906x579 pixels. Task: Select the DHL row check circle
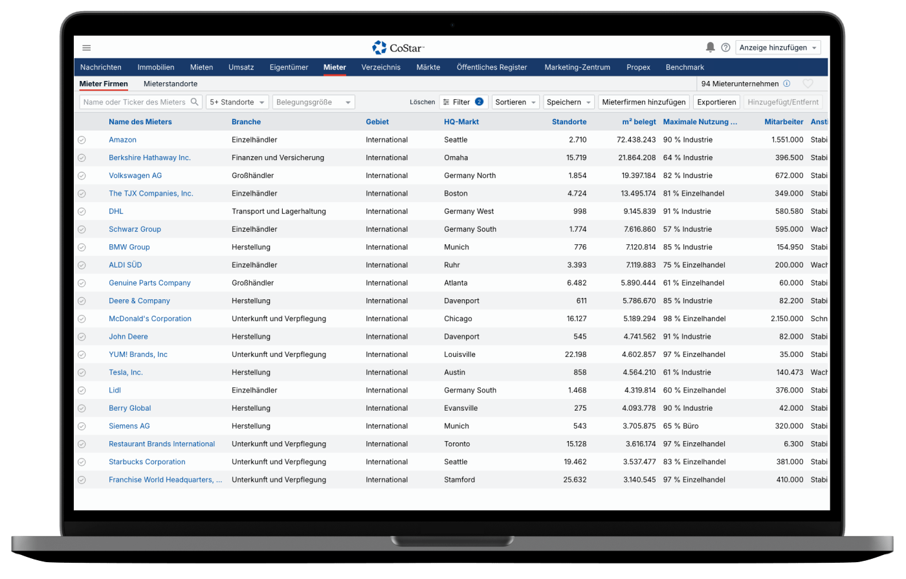click(x=82, y=212)
